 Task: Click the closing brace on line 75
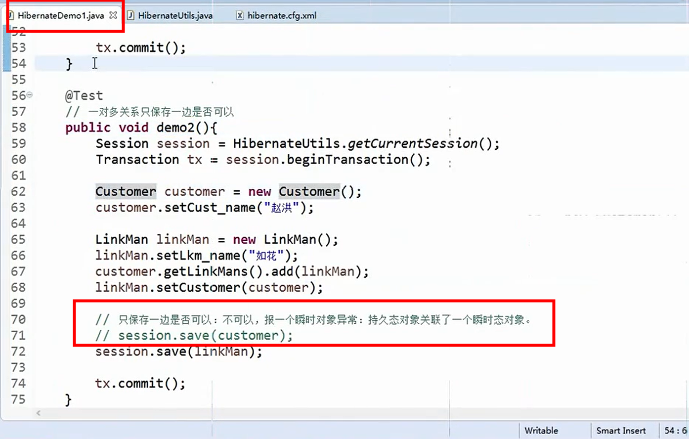(68, 399)
